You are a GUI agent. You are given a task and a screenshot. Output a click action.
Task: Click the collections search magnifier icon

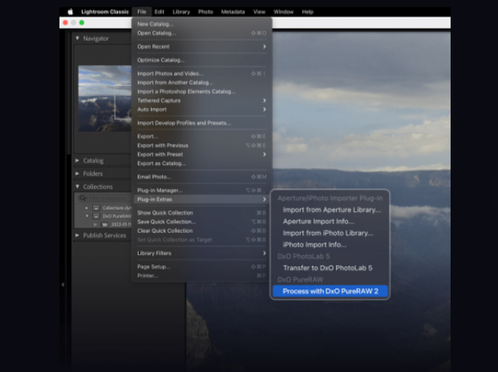coord(82,198)
